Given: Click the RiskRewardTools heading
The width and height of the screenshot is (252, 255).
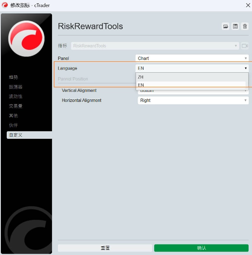Looking at the screenshot, I should pos(90,26).
